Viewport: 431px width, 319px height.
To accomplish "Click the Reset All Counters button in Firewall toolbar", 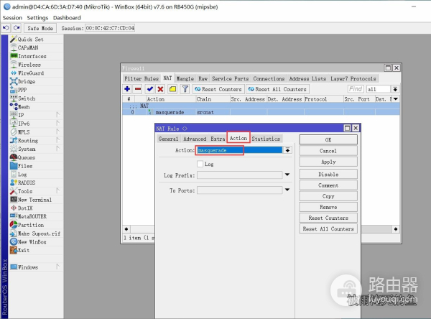I will click(x=277, y=89).
